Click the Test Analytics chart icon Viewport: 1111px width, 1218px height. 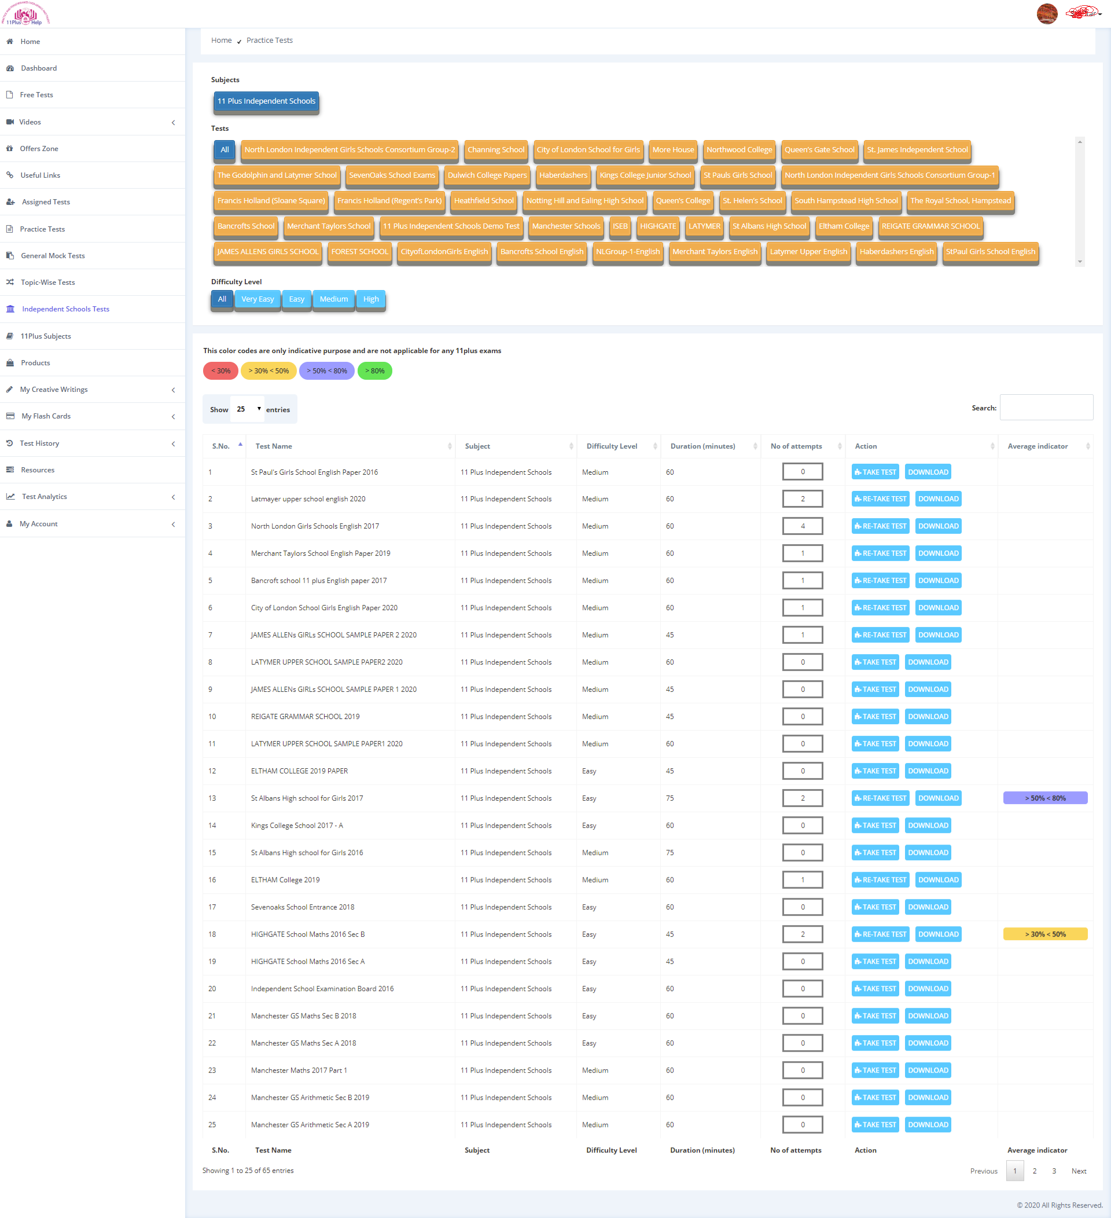pyautogui.click(x=10, y=497)
